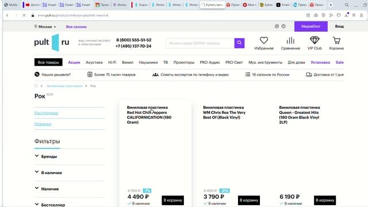Open the Винил category
Screen dimensions: 368x207
[128, 63]
